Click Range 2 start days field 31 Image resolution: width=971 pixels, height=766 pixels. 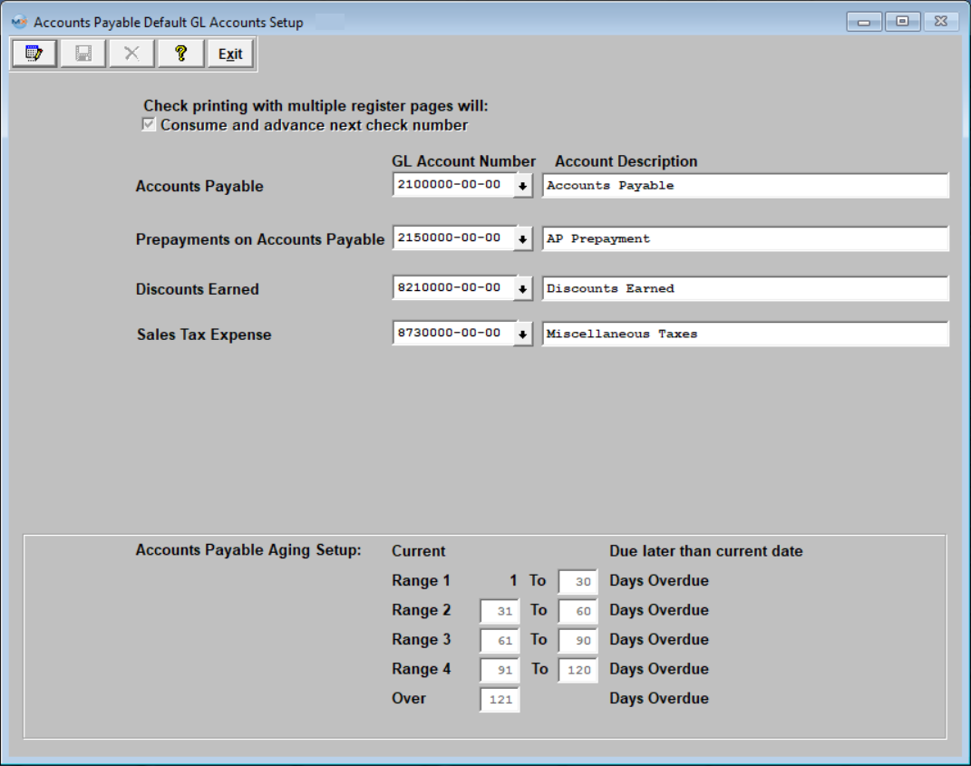[500, 611]
